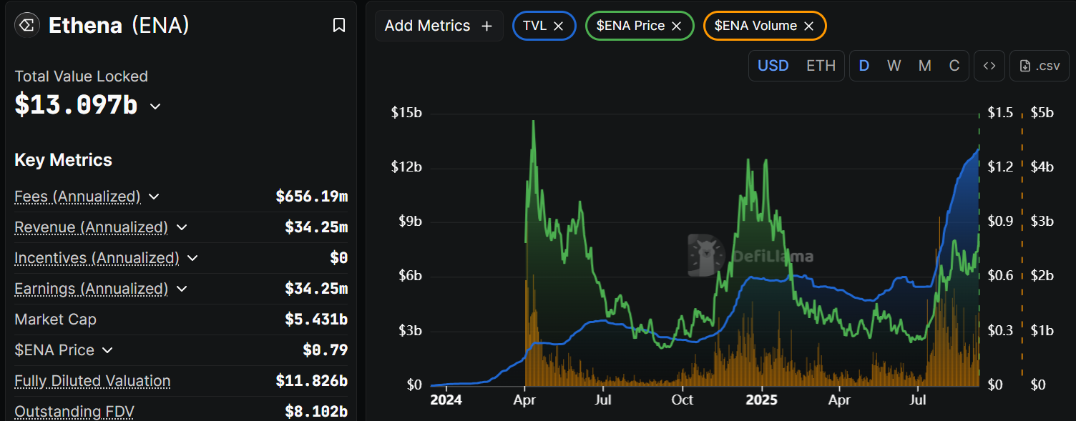
Task: Open the Add Metrics menu
Action: (439, 26)
